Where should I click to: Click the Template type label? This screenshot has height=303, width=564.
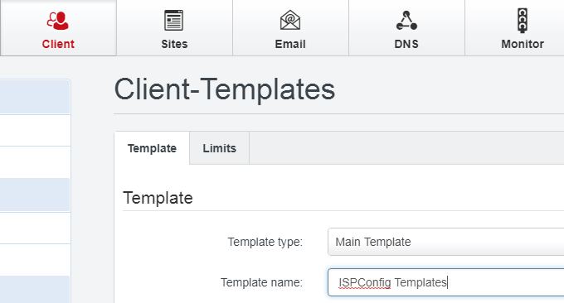coord(265,242)
